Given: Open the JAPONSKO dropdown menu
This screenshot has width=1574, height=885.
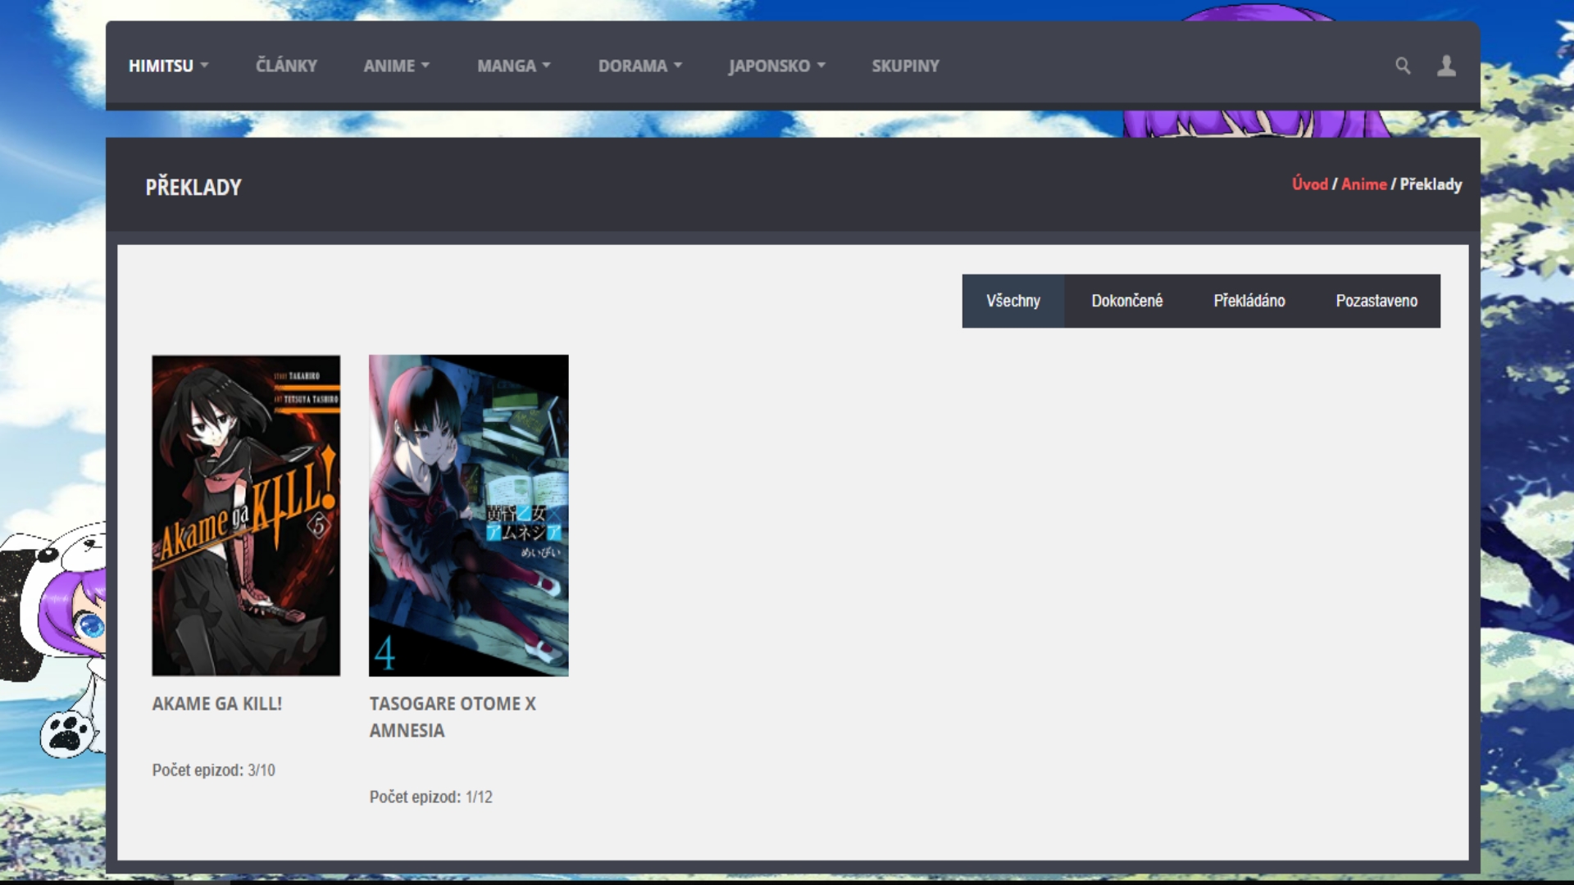Looking at the screenshot, I should click(x=776, y=66).
